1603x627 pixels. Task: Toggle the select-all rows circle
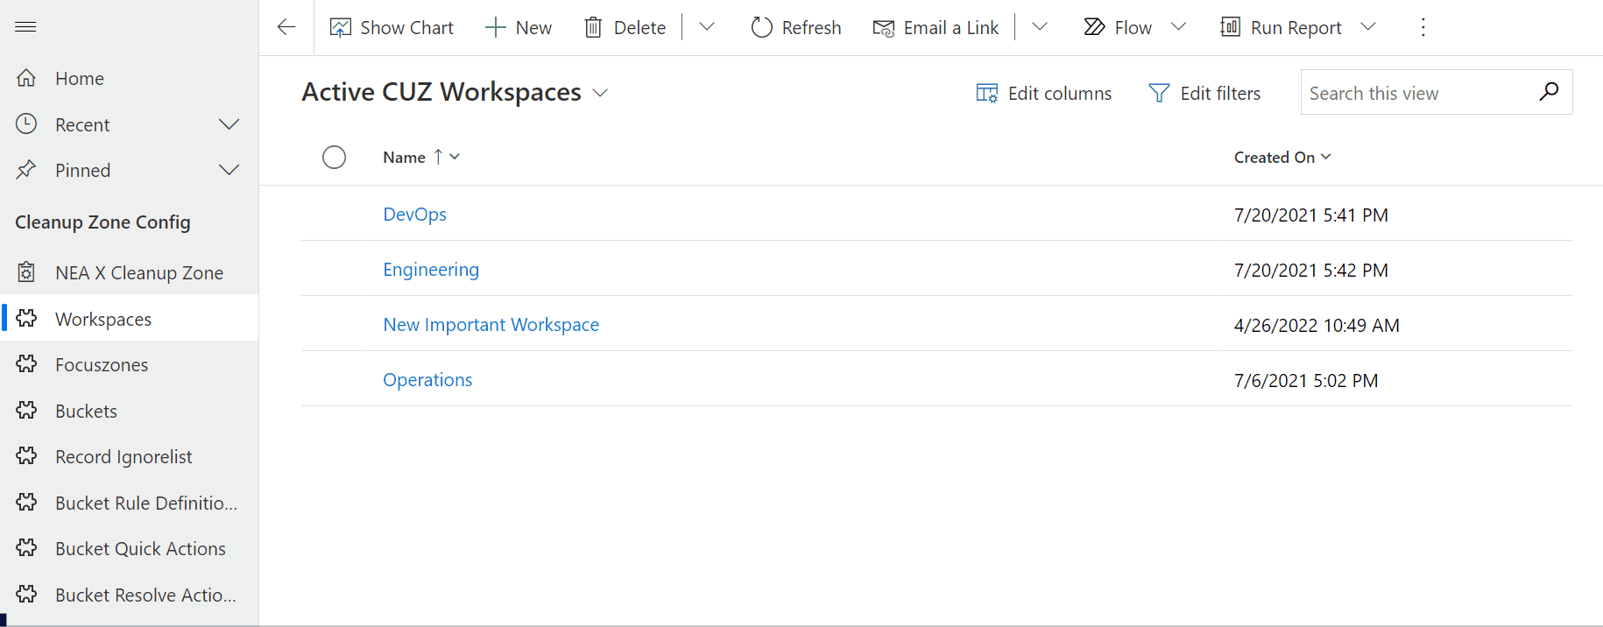(334, 158)
